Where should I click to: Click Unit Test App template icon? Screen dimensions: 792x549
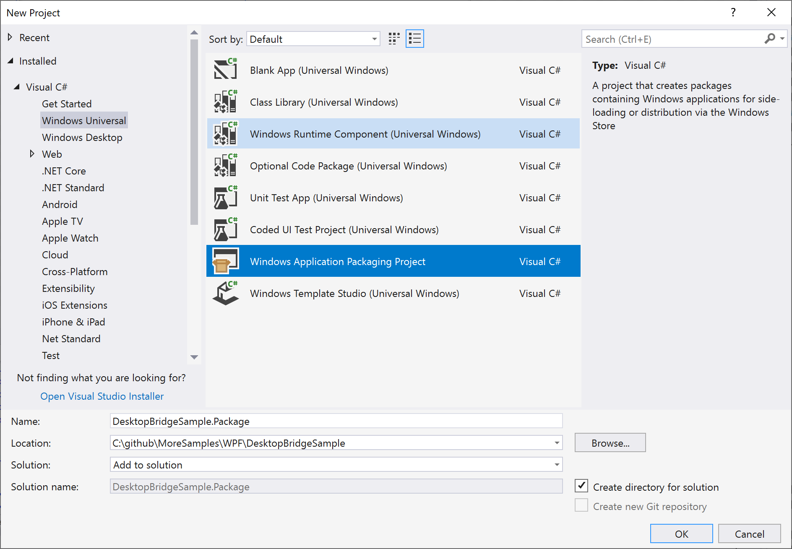click(x=226, y=197)
